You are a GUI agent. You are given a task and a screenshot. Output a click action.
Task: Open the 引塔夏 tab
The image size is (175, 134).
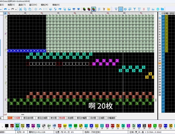click(17, 118)
